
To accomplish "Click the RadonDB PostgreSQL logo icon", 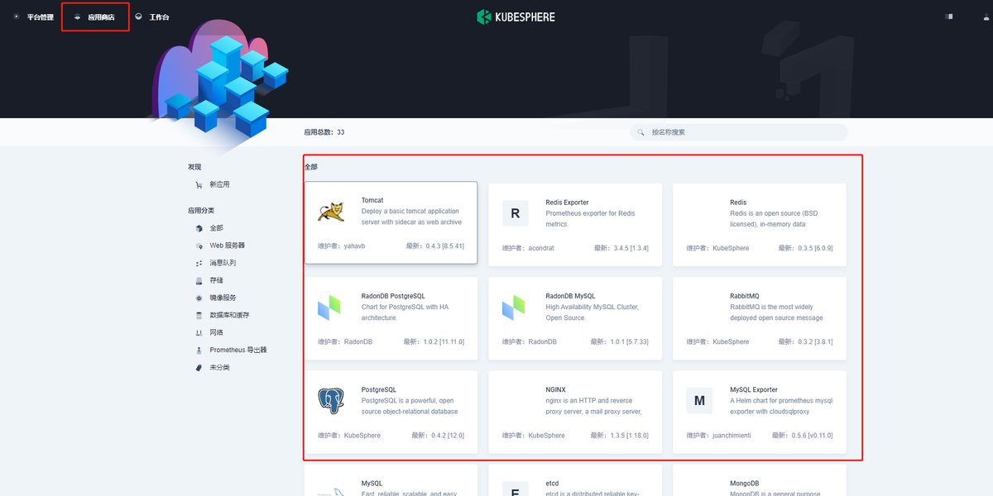I will coord(329,308).
